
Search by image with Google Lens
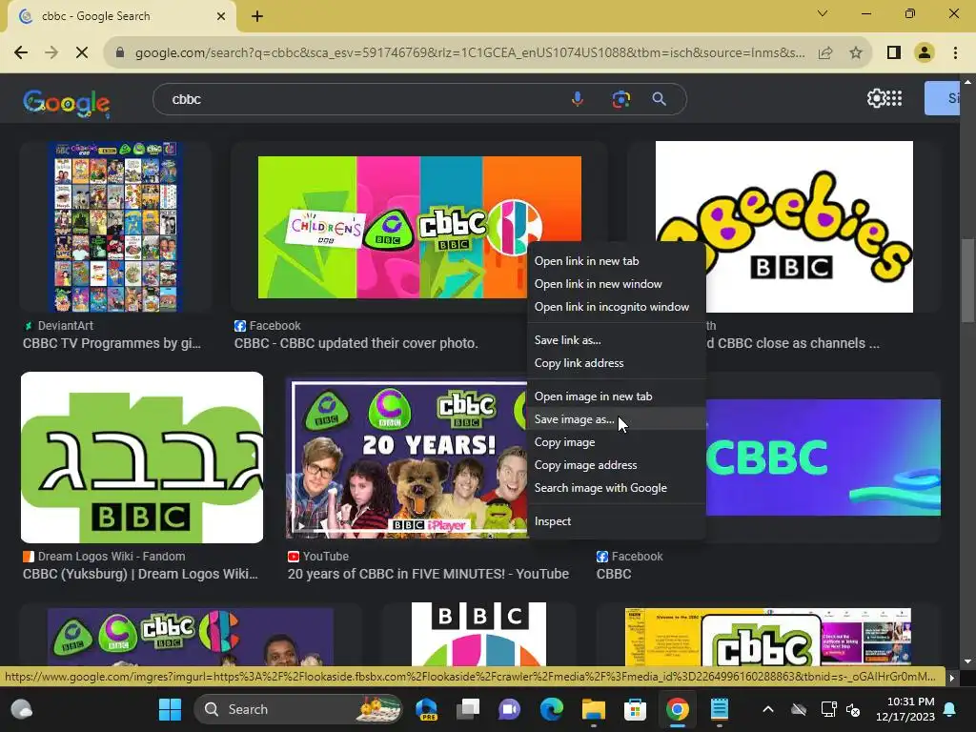pyautogui.click(x=620, y=99)
